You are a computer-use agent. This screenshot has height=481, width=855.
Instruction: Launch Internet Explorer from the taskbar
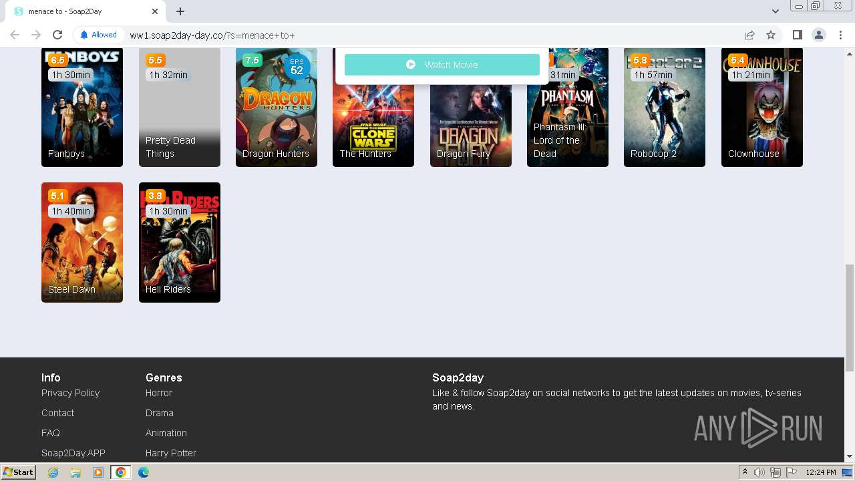tap(53, 472)
